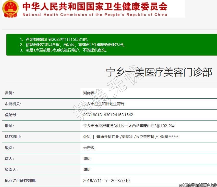Click the 审批机关 row label
This screenshot has width=217, height=187.
(x=13, y=104)
